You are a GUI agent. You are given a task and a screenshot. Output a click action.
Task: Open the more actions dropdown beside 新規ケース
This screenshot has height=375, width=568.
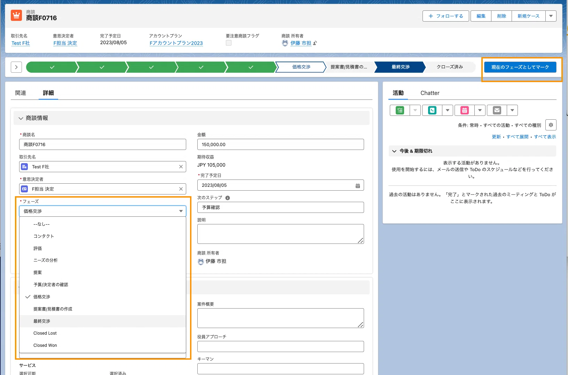551,16
